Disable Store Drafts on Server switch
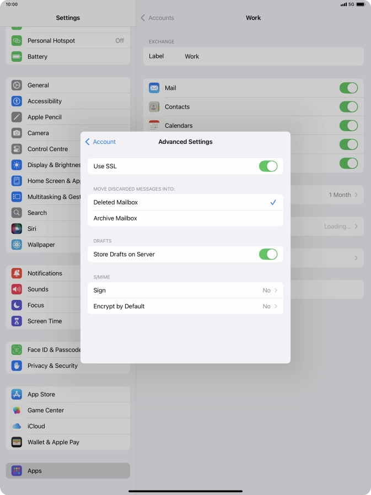Screen dimensions: 371x495 [268, 254]
